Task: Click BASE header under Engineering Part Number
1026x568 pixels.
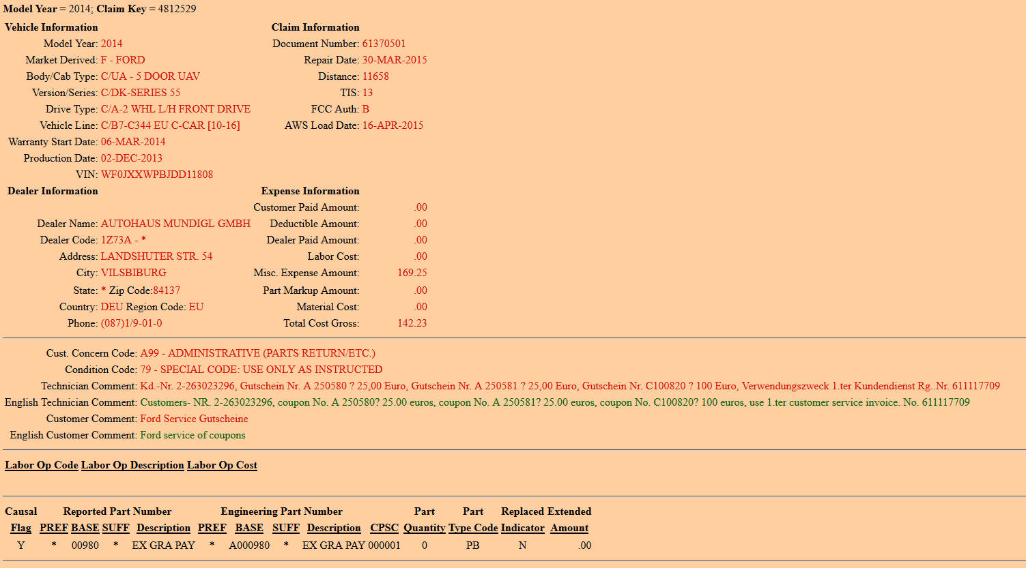Action: coord(249,528)
